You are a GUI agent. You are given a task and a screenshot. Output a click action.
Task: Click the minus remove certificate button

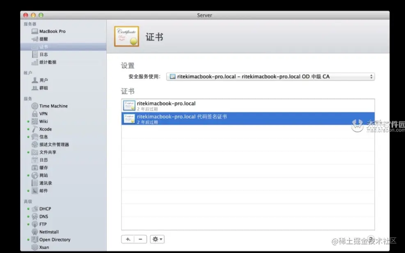140,239
